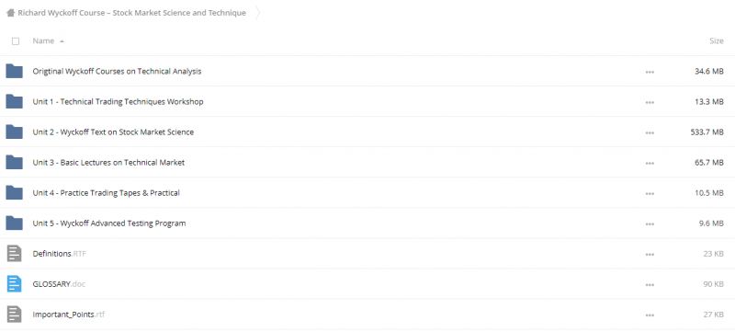Open more options for Important_Points.rtf
This screenshot has width=735, height=332.
tap(650, 315)
